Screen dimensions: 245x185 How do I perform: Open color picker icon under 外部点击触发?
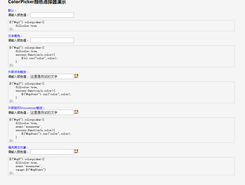76,76
